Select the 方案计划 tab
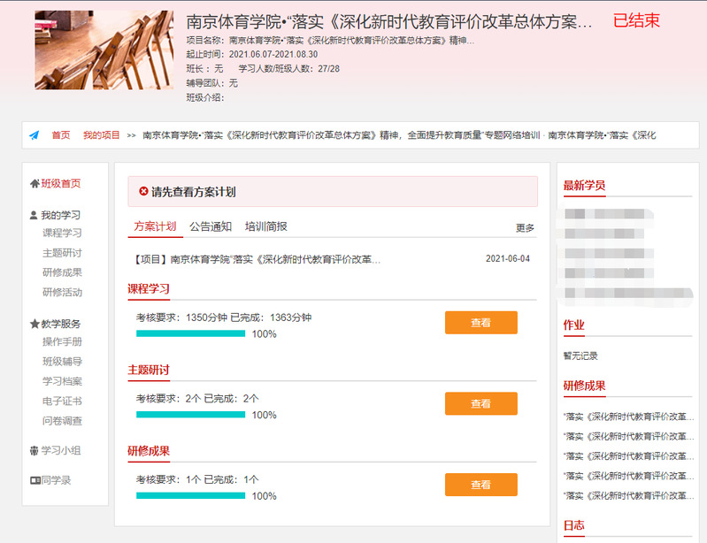 point(155,226)
